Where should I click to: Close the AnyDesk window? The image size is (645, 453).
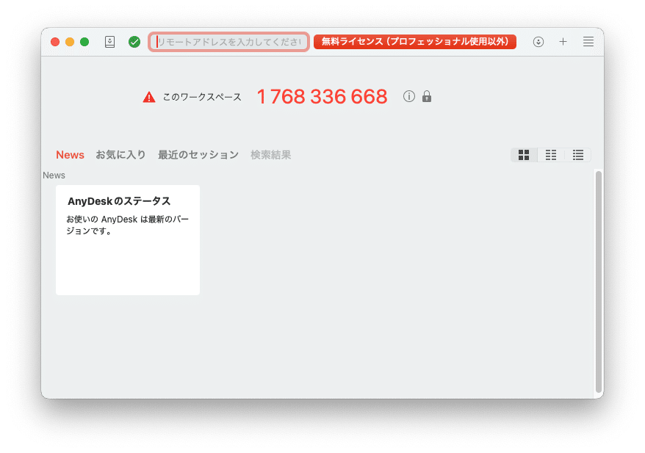pyautogui.click(x=55, y=42)
